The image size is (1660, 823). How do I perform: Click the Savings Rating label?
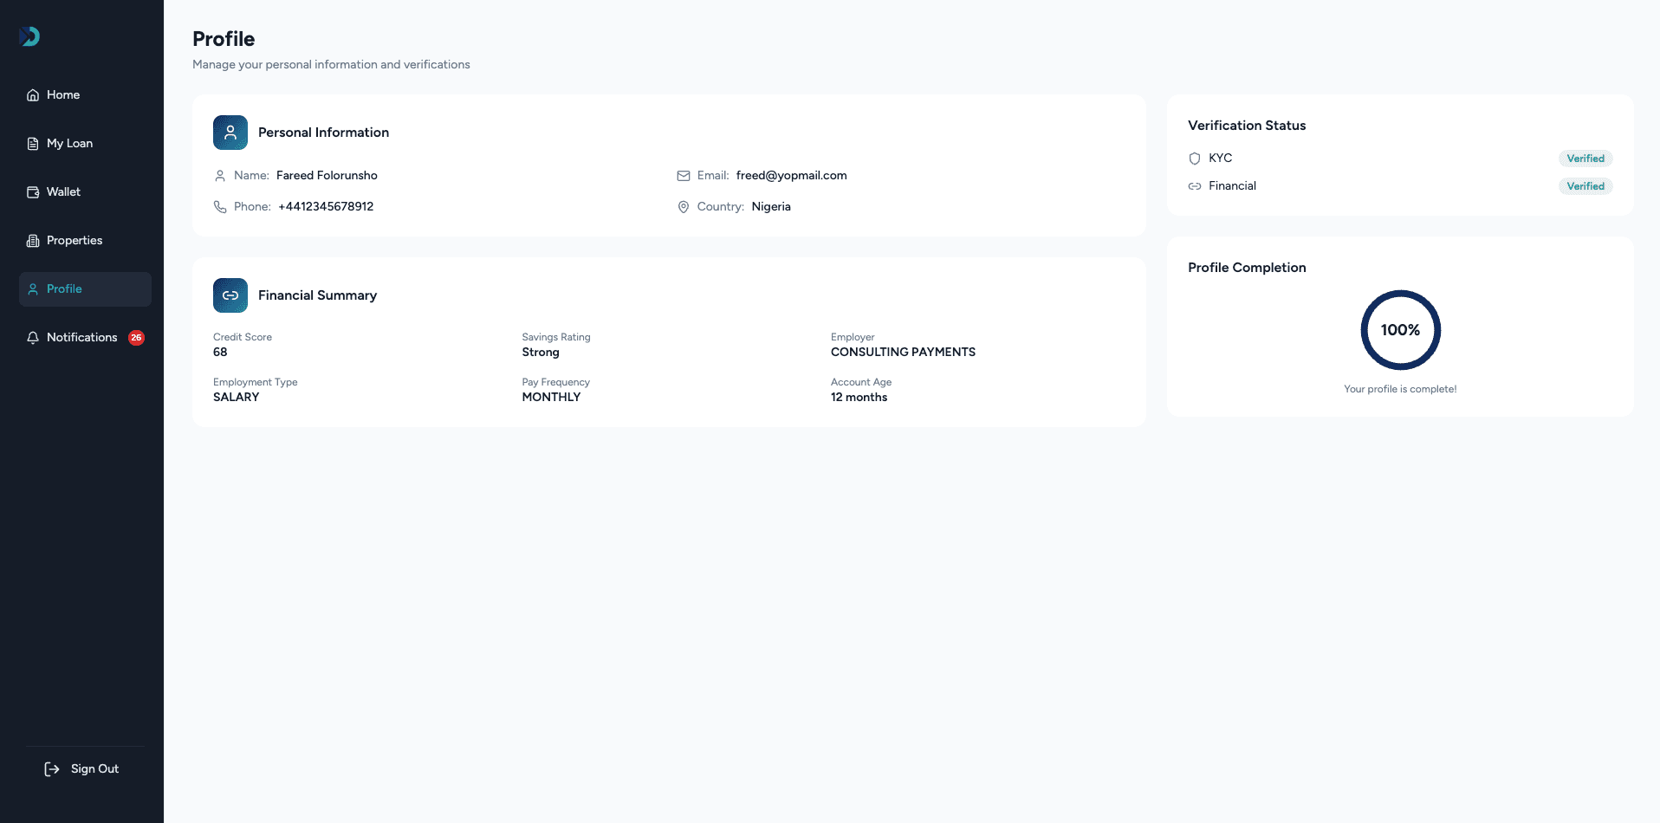click(556, 338)
